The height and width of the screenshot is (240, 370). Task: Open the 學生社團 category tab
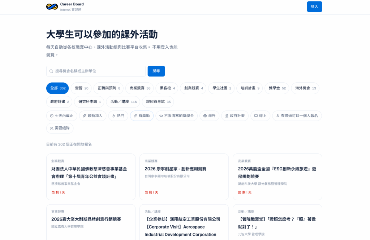coord(221,88)
